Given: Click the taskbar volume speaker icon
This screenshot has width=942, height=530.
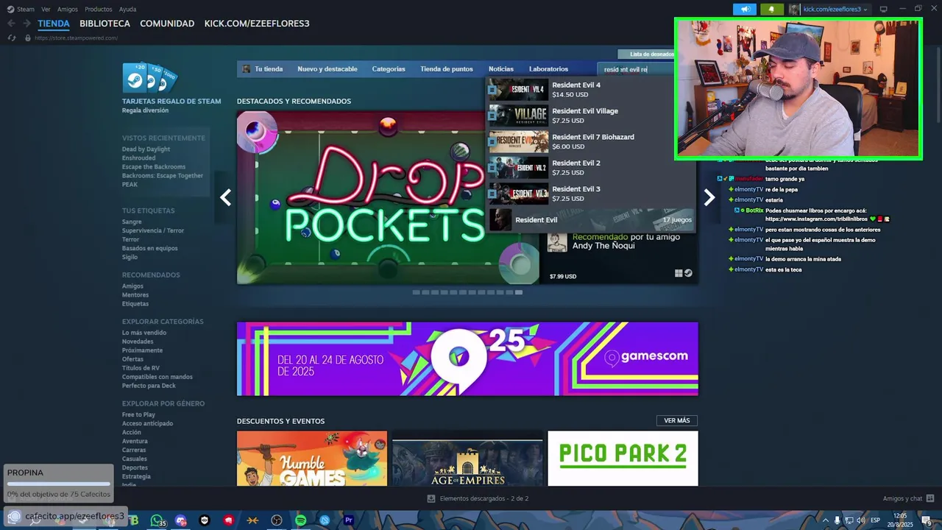Looking at the screenshot, I should [861, 520].
